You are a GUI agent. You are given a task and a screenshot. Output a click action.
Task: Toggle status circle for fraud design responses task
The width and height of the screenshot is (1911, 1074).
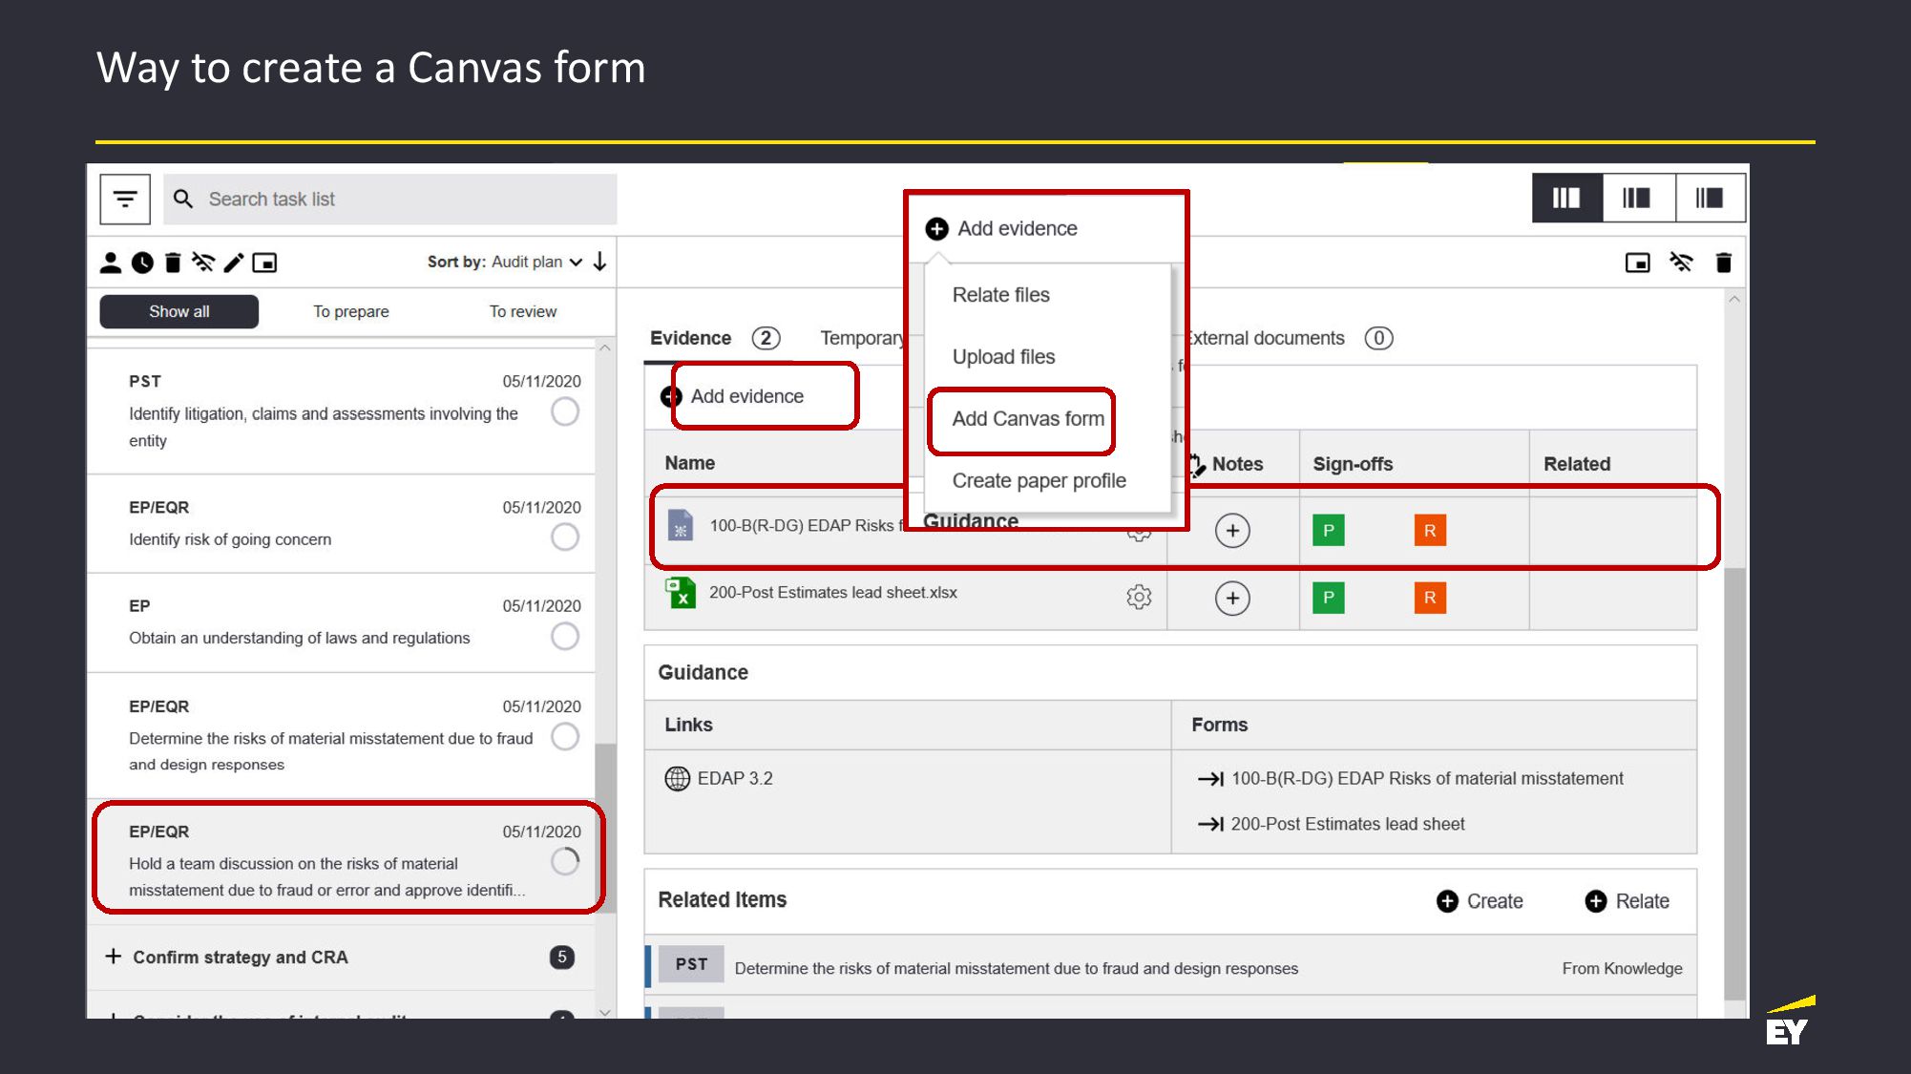coord(565,736)
